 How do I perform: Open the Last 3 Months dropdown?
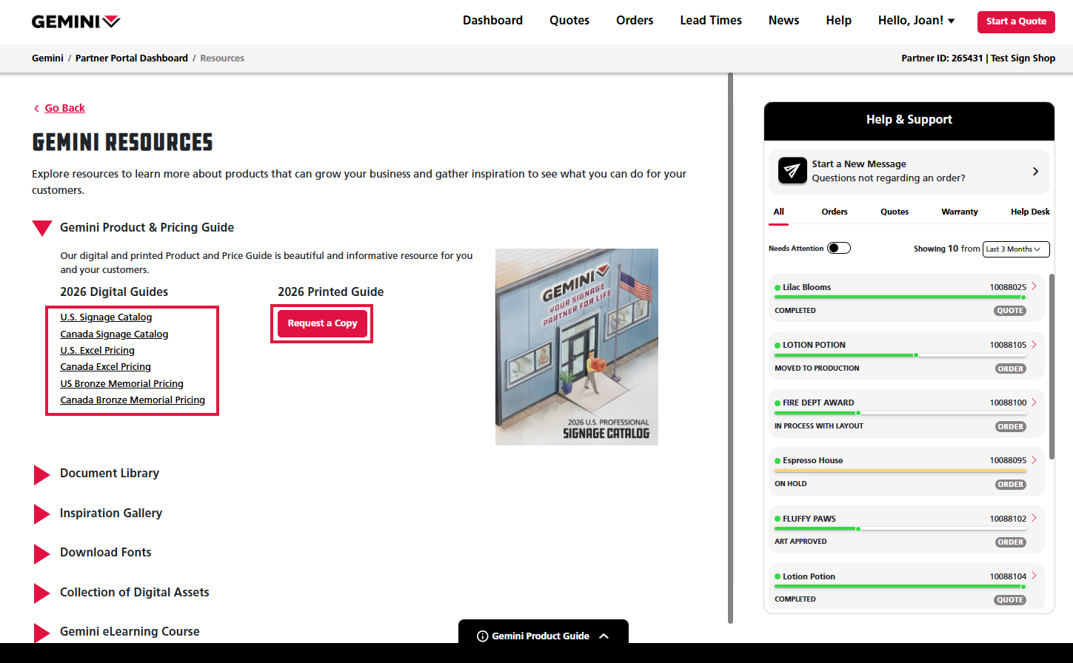(1015, 249)
